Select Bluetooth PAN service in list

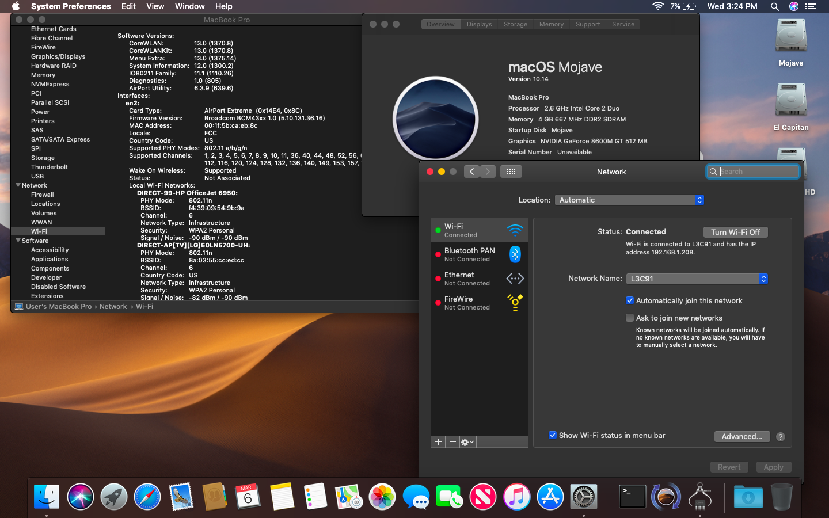[x=480, y=254]
